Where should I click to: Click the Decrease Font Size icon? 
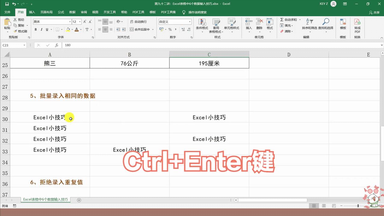(90, 22)
